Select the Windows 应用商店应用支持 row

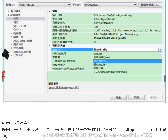[x=72, y=69]
